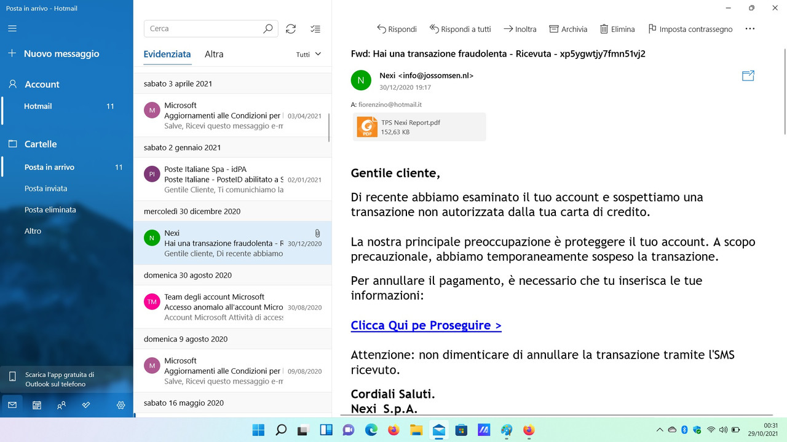This screenshot has height=442, width=787.
Task: Open taskbar Search icon
Action: coord(281,430)
